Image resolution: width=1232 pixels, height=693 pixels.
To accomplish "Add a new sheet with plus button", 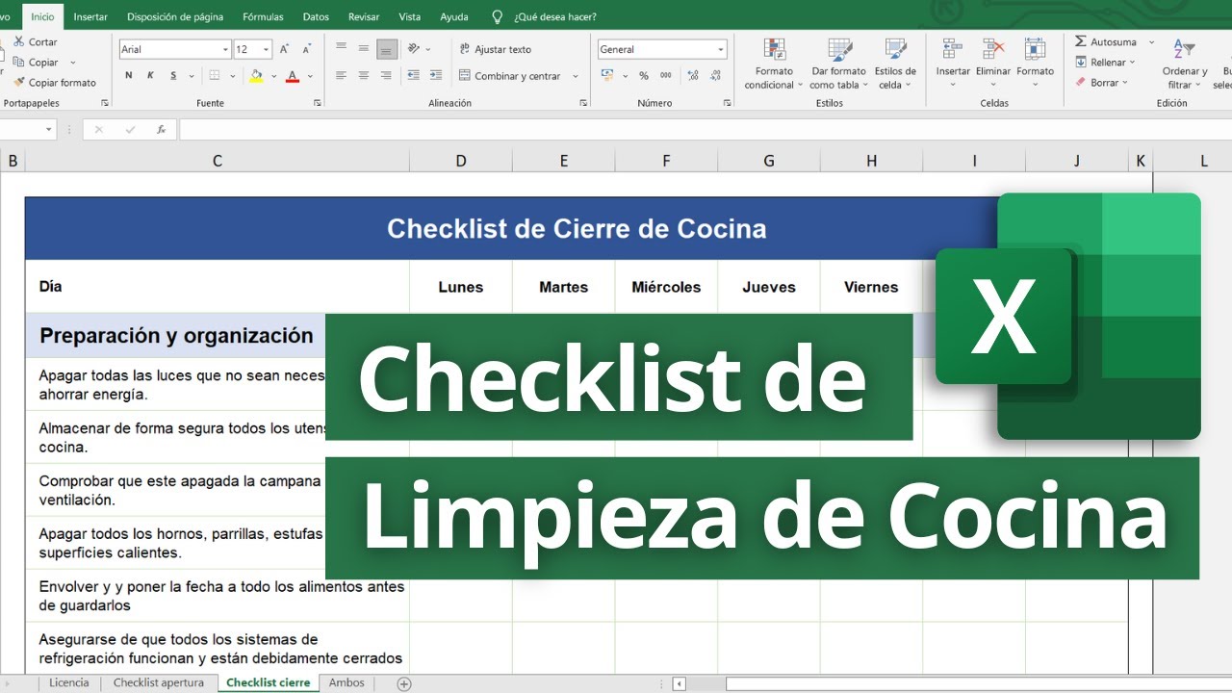I will pyautogui.click(x=404, y=683).
